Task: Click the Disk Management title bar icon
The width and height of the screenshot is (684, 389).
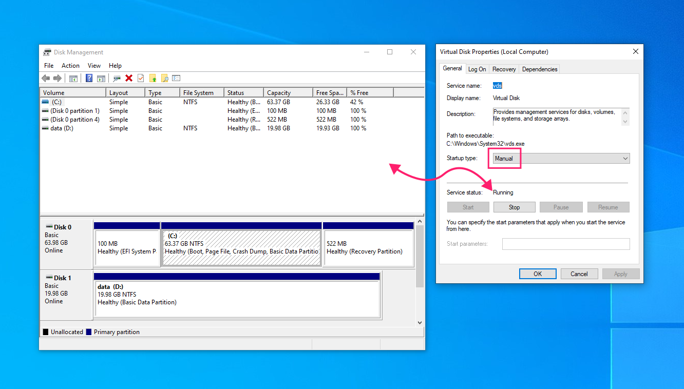Action: pyautogui.click(x=47, y=52)
